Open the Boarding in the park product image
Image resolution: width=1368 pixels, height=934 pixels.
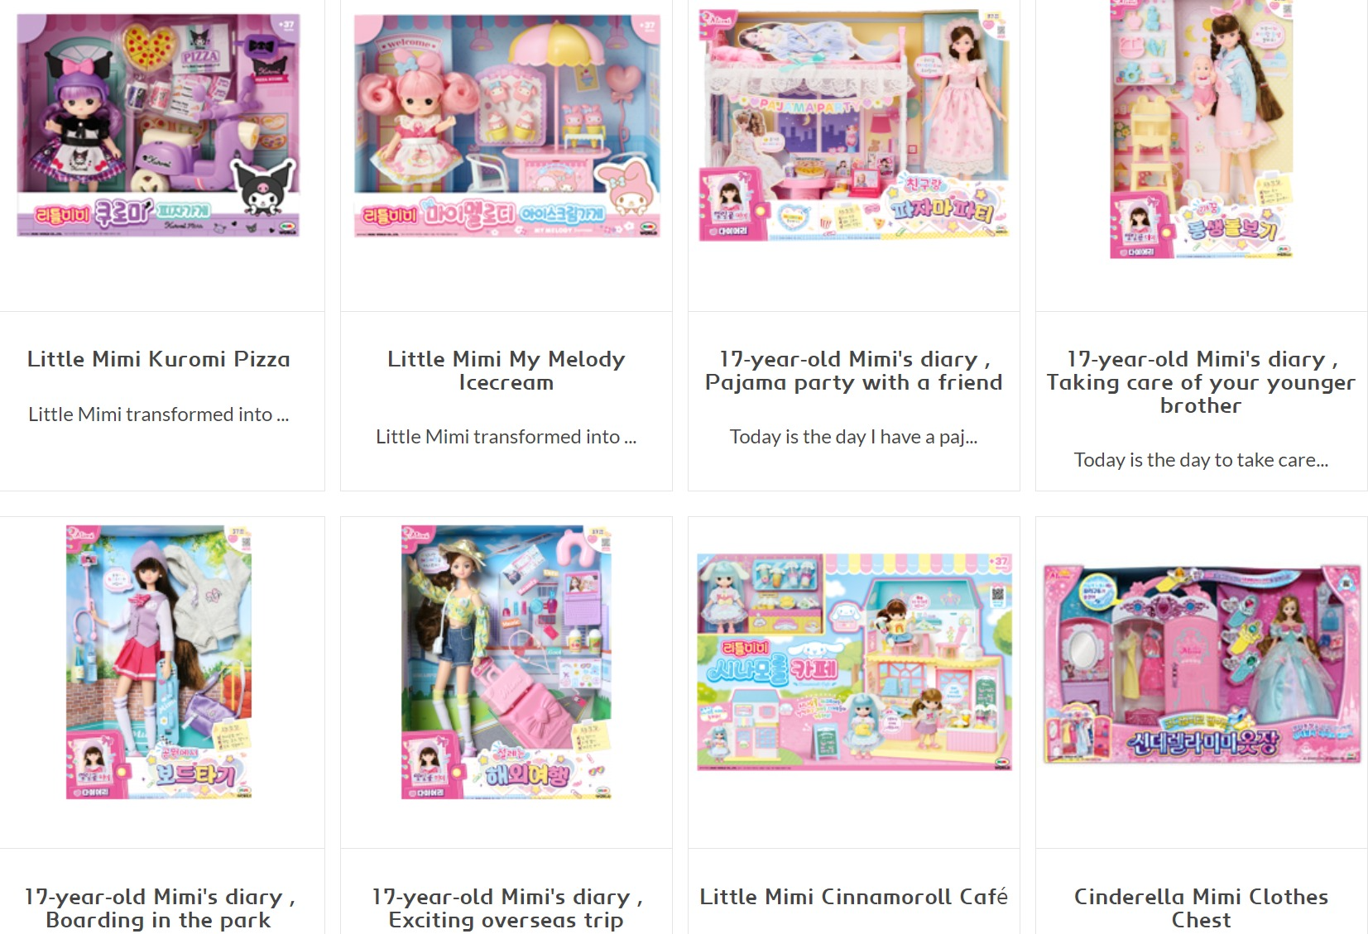coord(158,662)
